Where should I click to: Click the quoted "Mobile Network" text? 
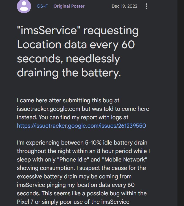[125, 160]
